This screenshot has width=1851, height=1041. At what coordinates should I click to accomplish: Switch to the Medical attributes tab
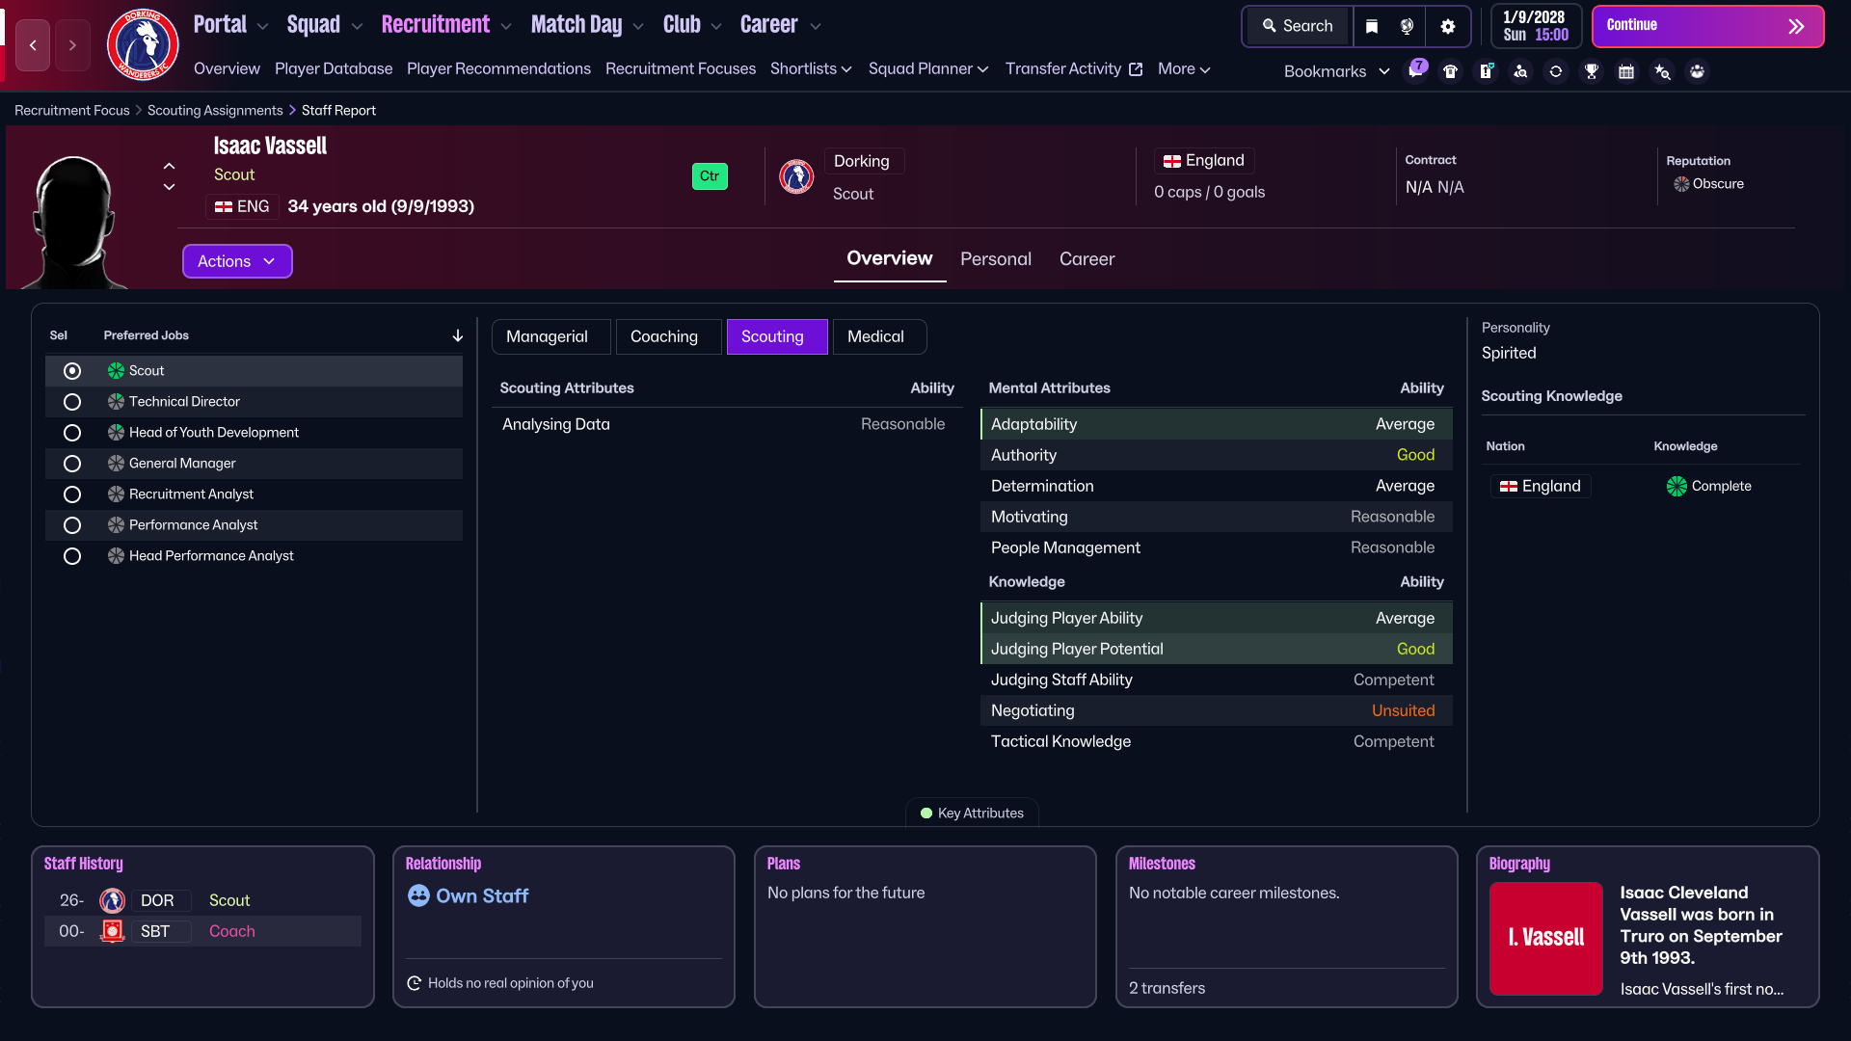click(x=876, y=336)
